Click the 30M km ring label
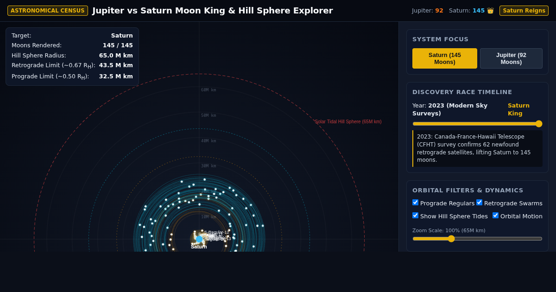 point(208,166)
